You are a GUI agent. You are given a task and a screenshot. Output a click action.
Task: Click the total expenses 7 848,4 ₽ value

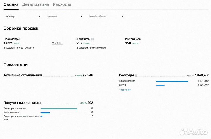tap(202, 75)
